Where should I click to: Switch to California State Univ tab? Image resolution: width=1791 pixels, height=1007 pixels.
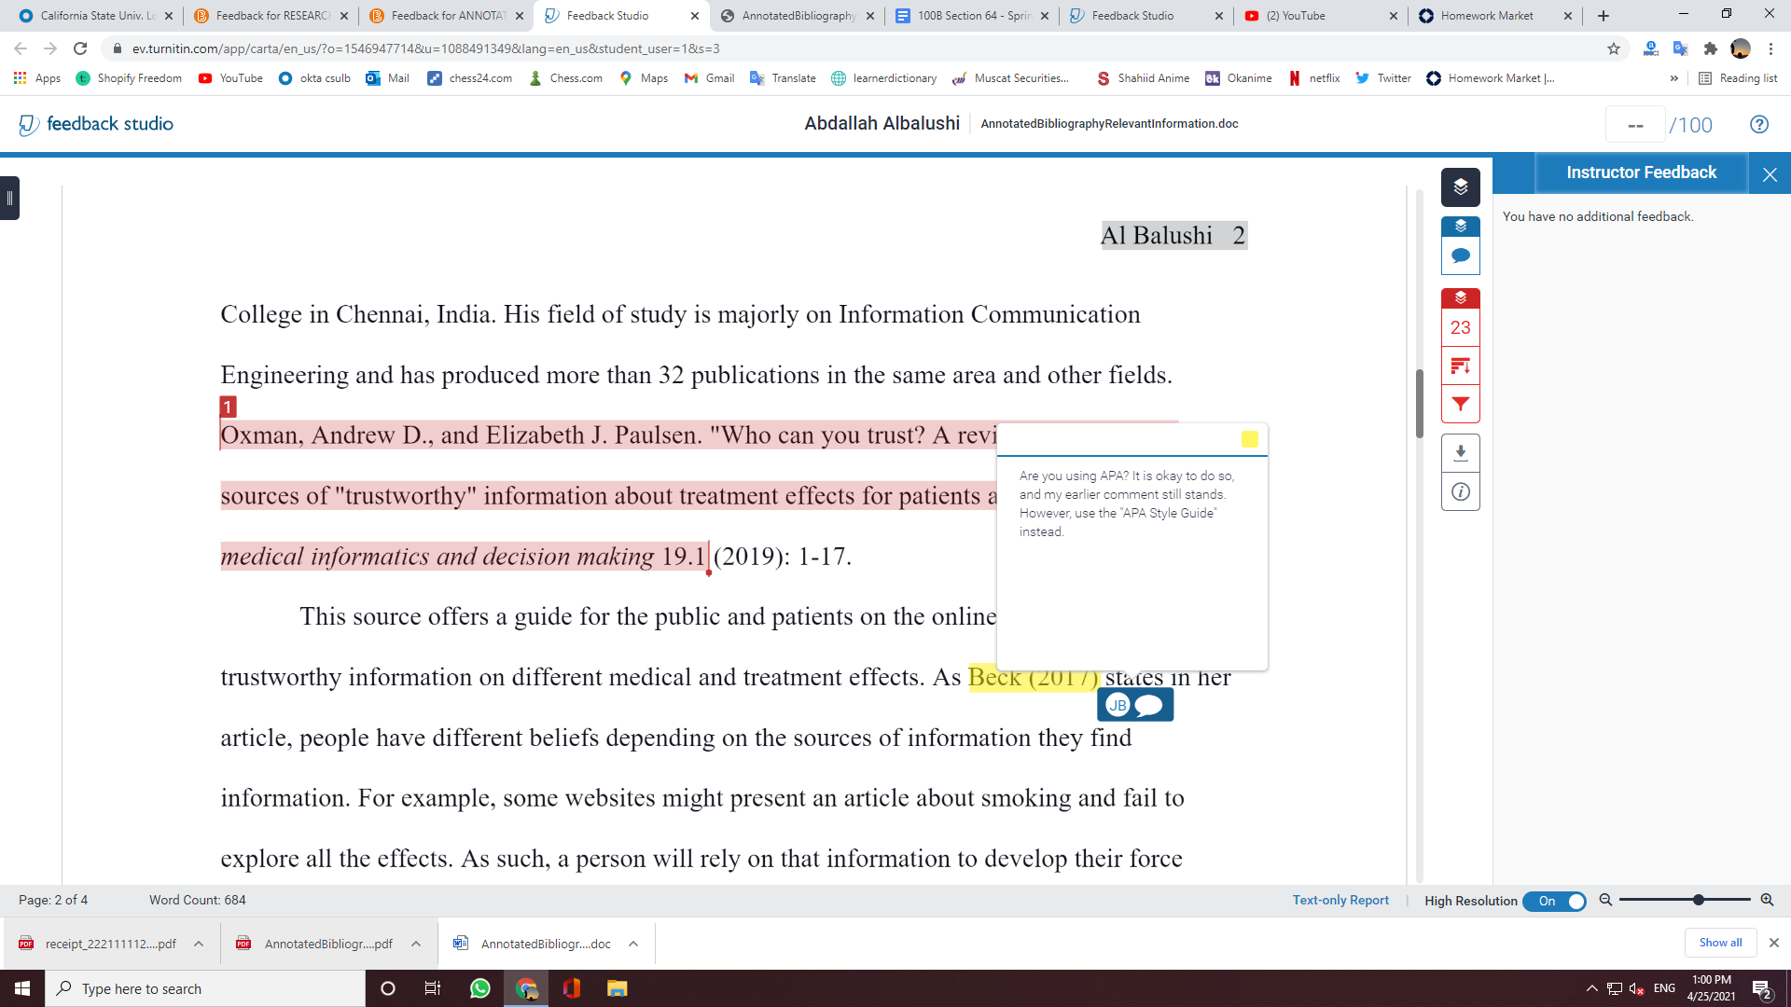tap(95, 16)
